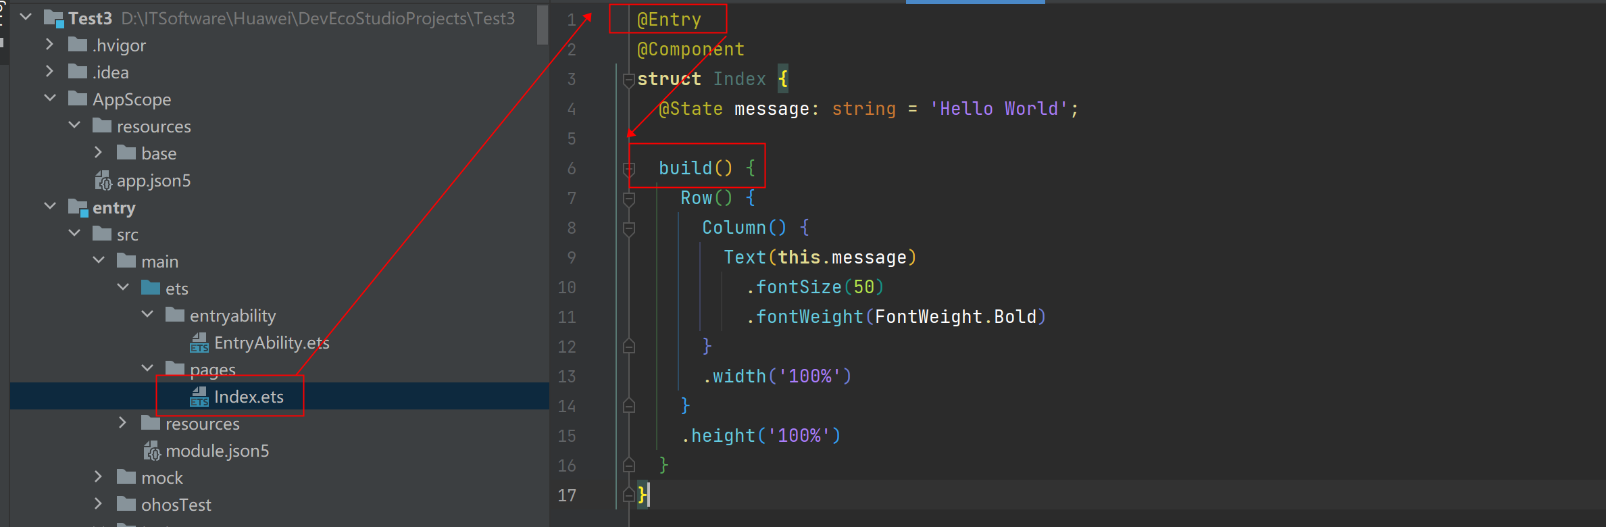Expand the base folder

click(x=98, y=152)
